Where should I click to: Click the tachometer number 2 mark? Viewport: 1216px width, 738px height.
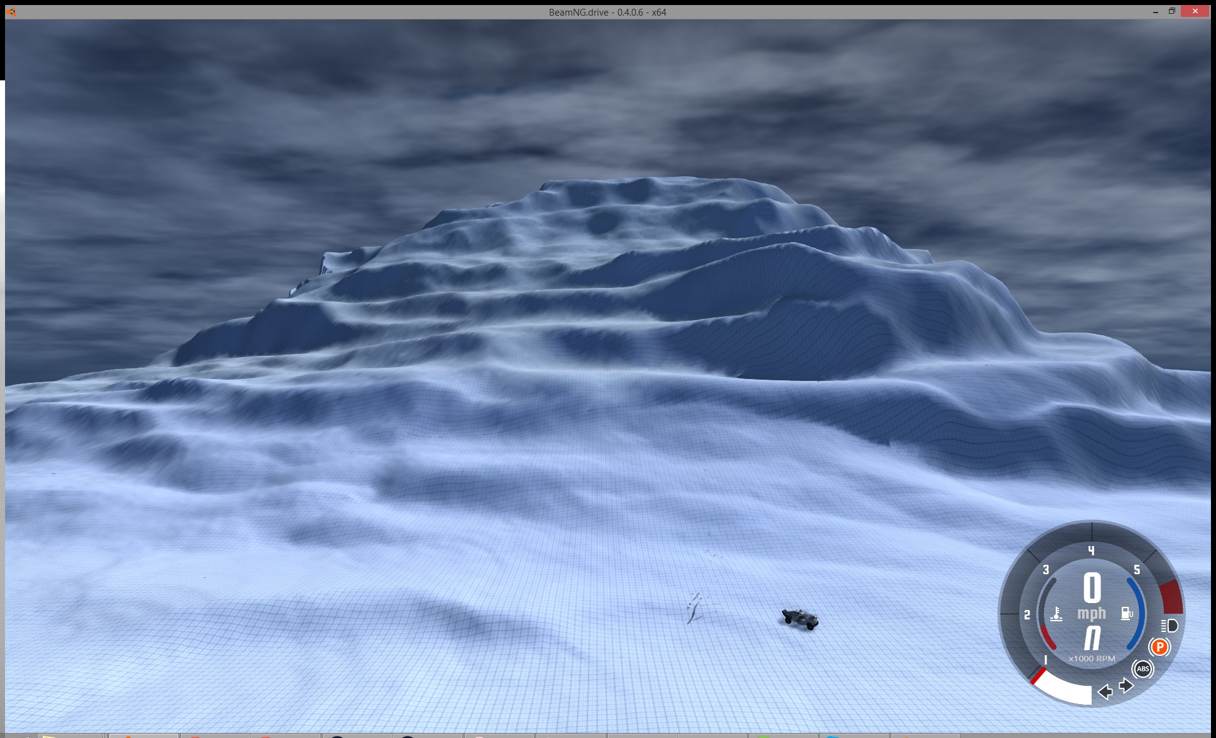[x=1027, y=615]
